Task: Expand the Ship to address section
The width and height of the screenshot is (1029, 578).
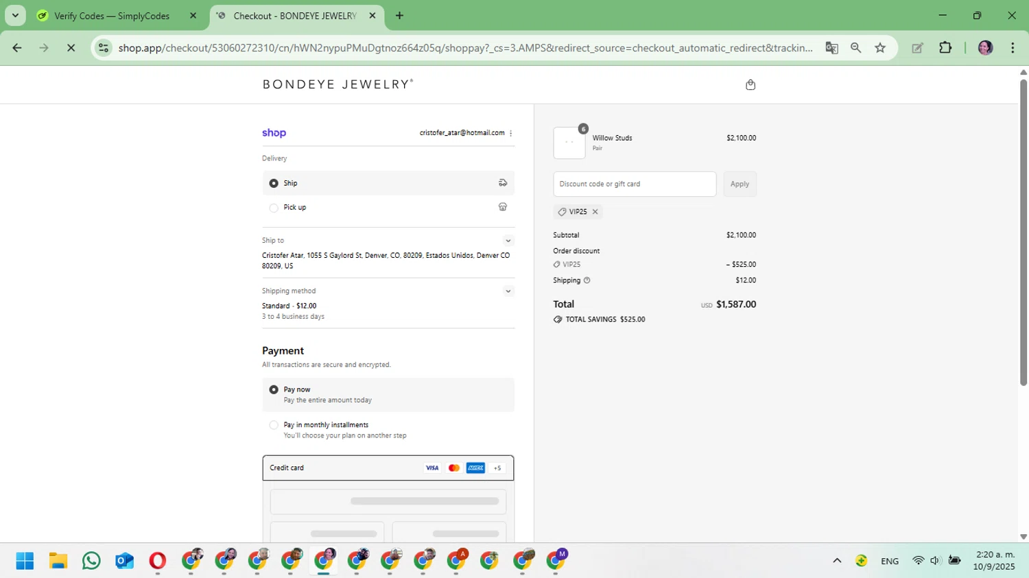Action: coord(508,241)
